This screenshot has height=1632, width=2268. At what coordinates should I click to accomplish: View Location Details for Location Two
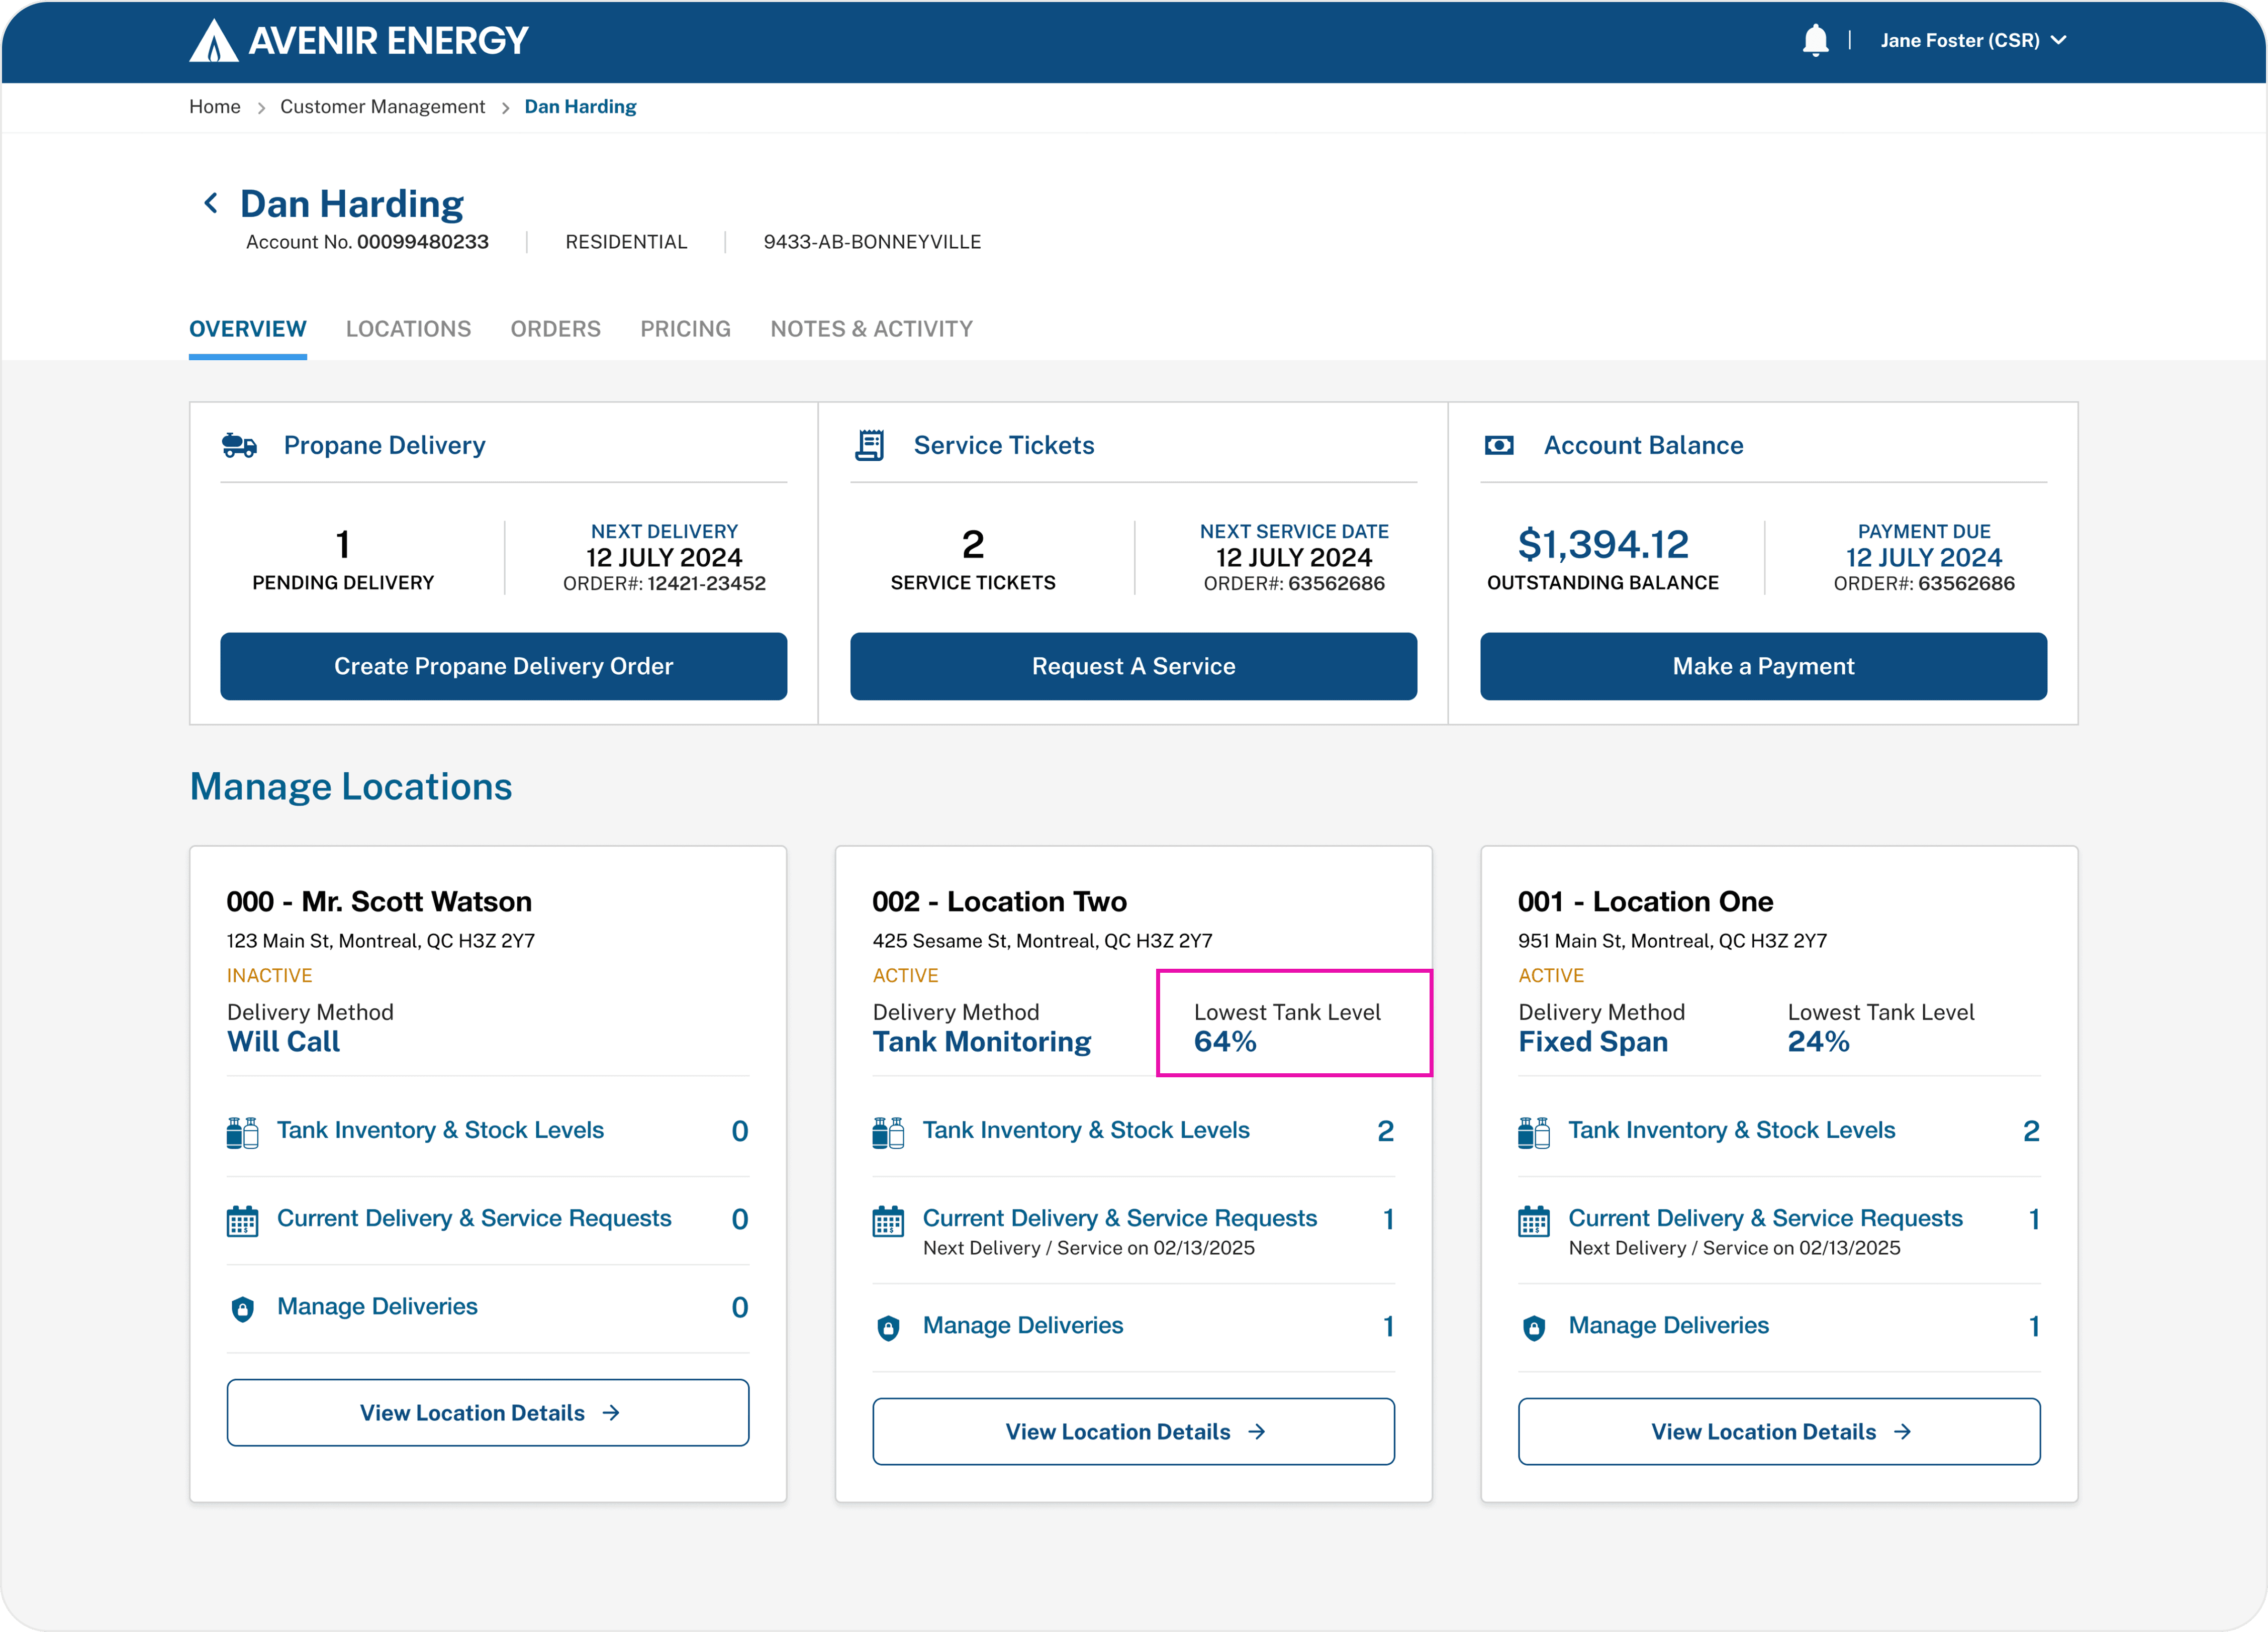click(1133, 1431)
